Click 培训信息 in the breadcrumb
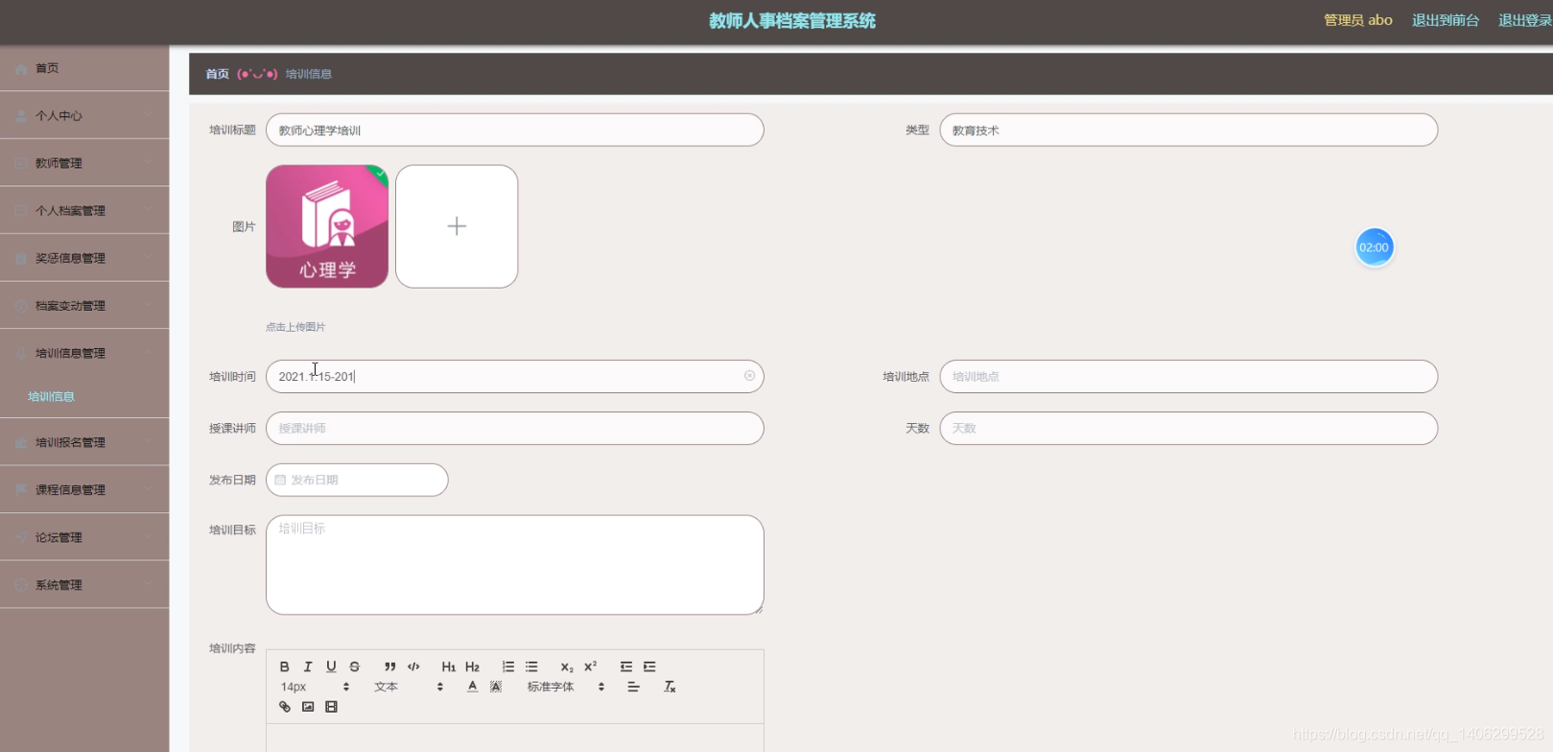 coord(309,74)
